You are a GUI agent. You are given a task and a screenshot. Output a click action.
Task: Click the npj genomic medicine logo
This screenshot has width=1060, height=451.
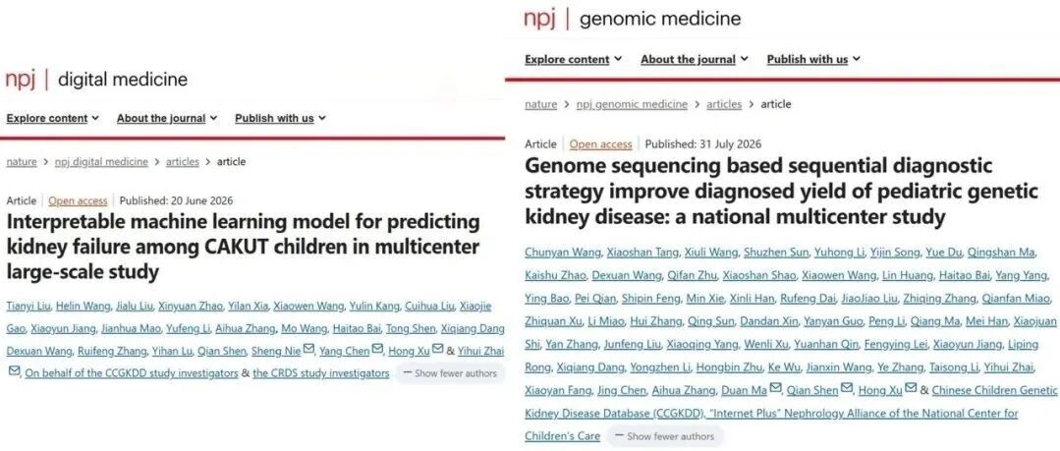coord(633,19)
